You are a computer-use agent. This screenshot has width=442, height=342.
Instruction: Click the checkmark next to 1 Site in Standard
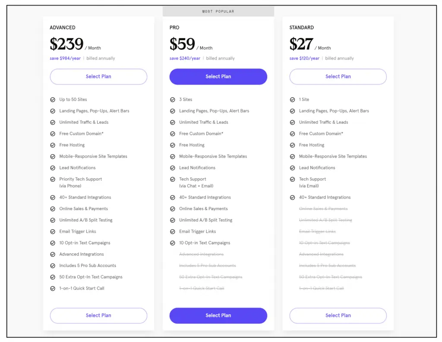293,99
